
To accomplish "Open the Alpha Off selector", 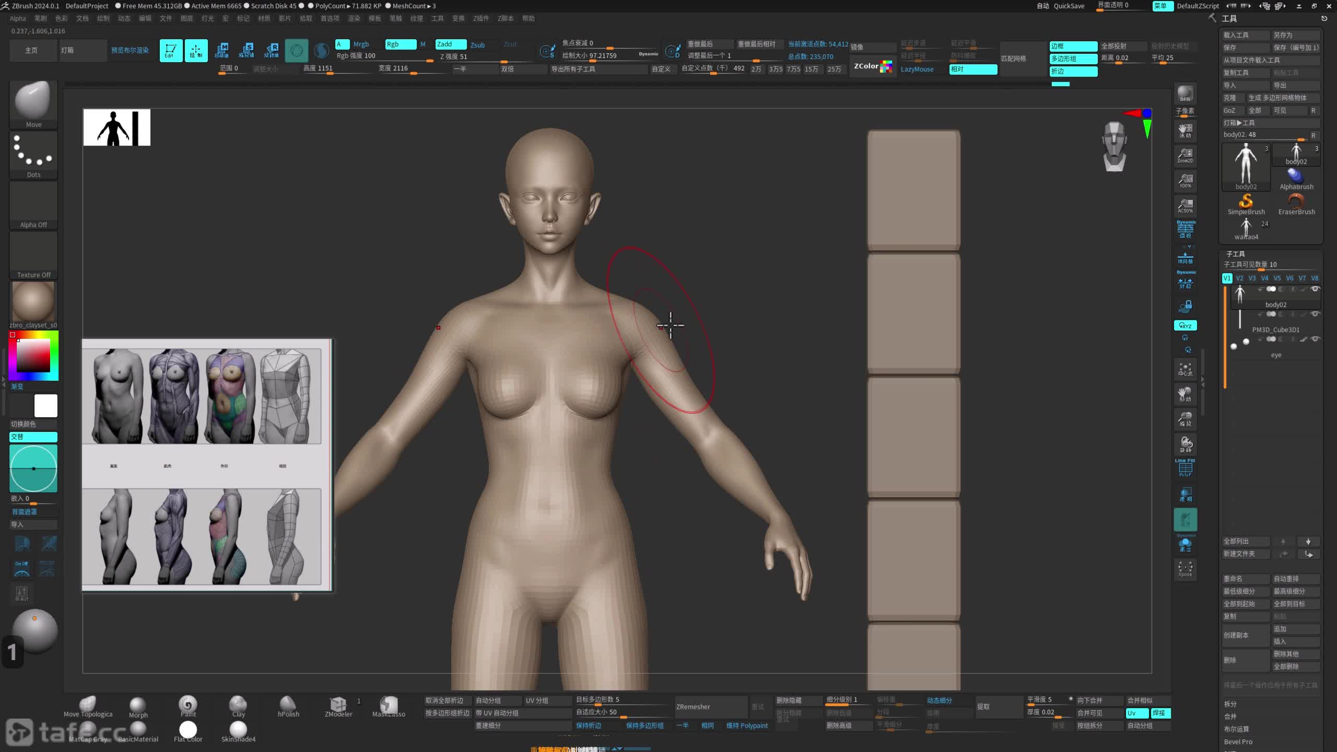I will [x=33, y=205].
